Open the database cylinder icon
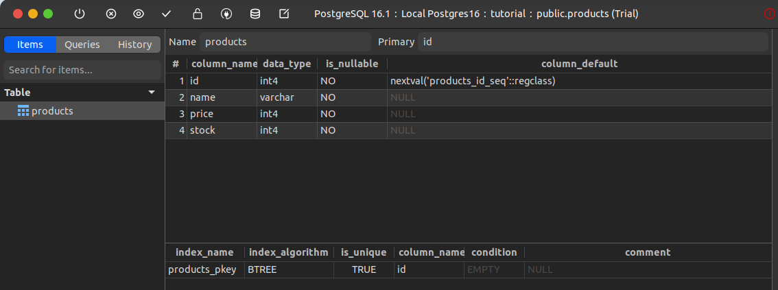The image size is (778, 290). 255,14
